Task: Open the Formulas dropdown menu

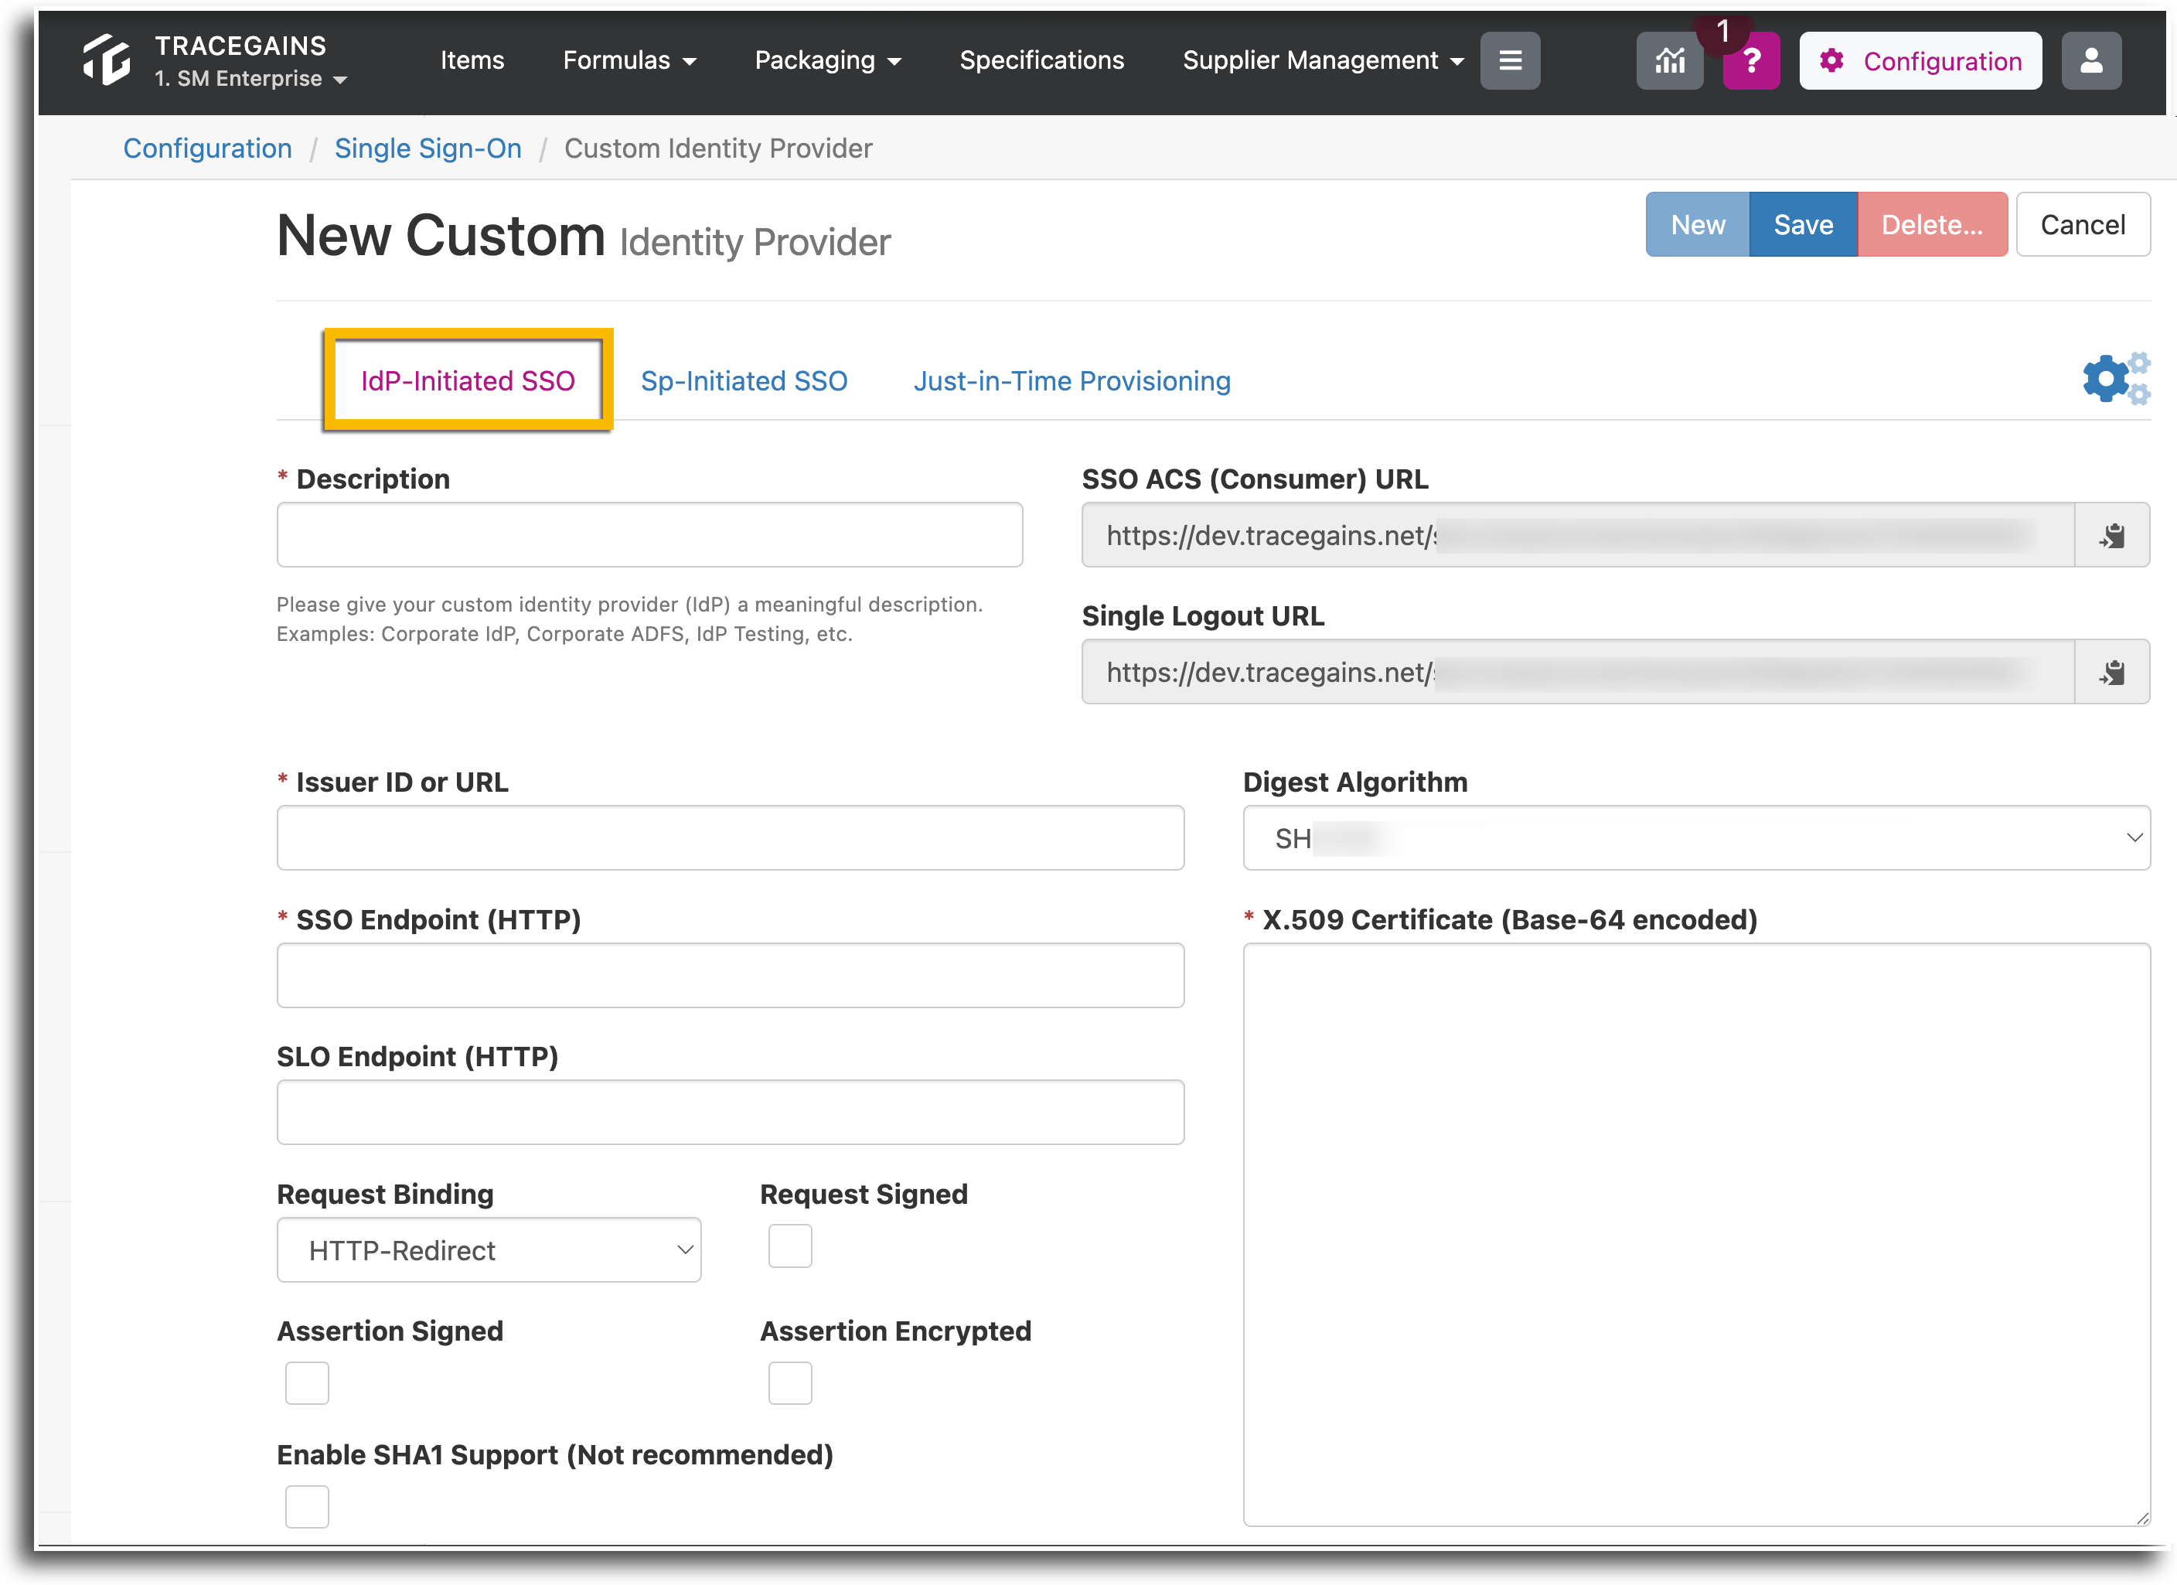Action: (x=629, y=60)
